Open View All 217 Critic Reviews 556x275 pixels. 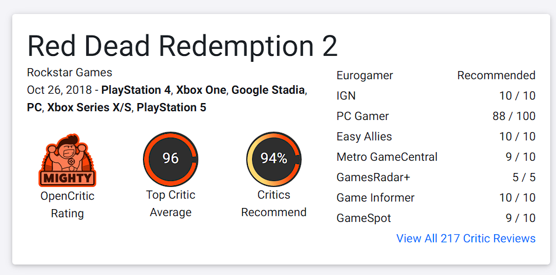tap(466, 238)
